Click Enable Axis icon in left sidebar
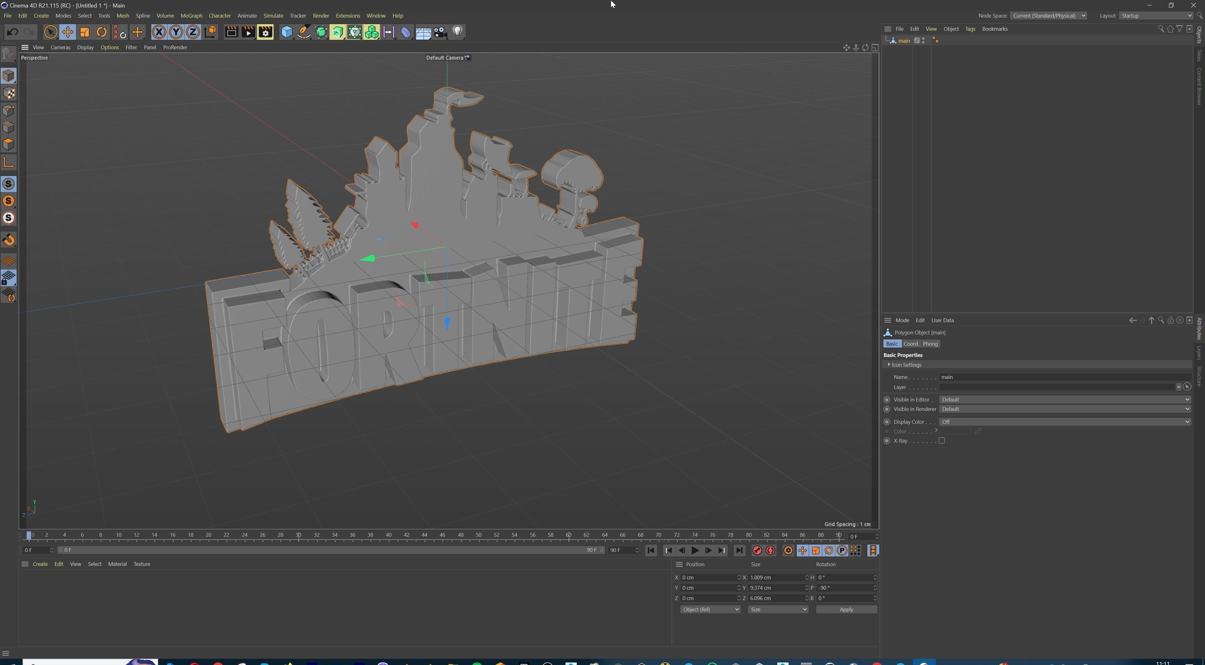 pos(9,162)
